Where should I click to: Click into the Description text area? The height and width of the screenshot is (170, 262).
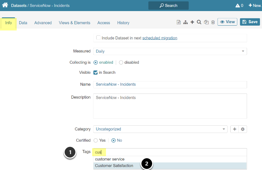click(x=170, y=106)
